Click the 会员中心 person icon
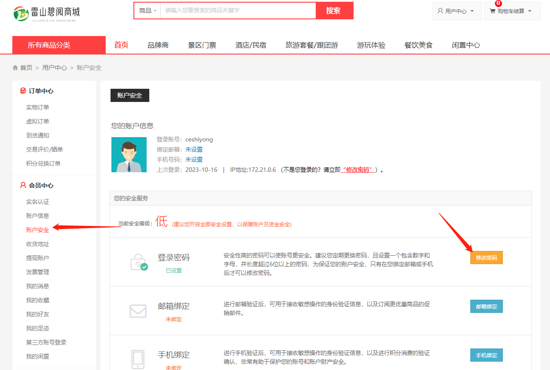Screen dimensions: 550x370 click(x=23, y=185)
